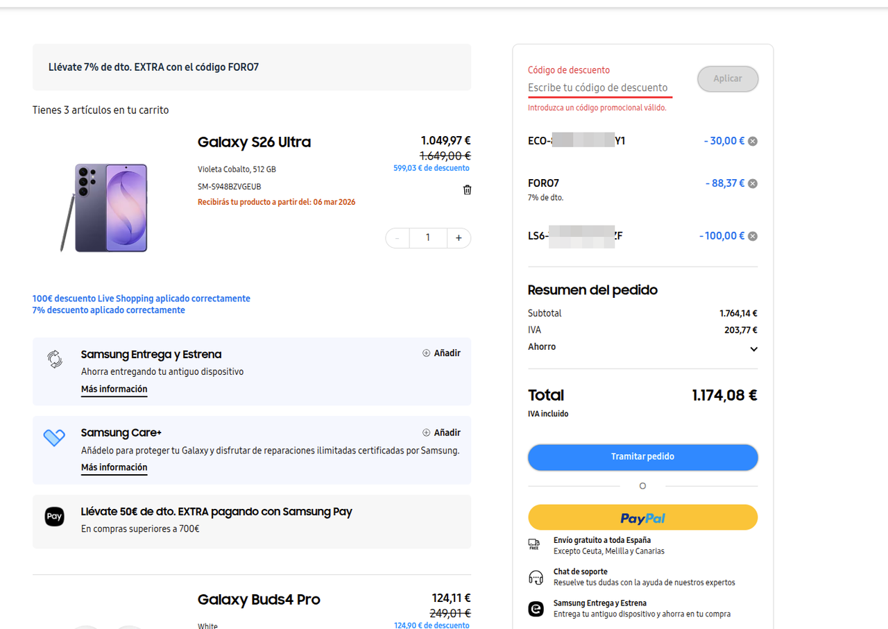The width and height of the screenshot is (888, 629).
Task: Open Más información for Entrega y Estrena
Action: point(114,389)
